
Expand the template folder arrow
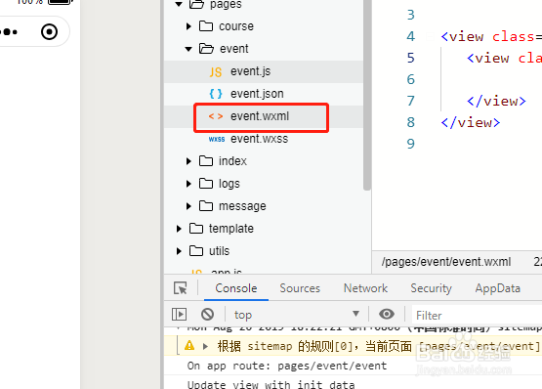(179, 229)
